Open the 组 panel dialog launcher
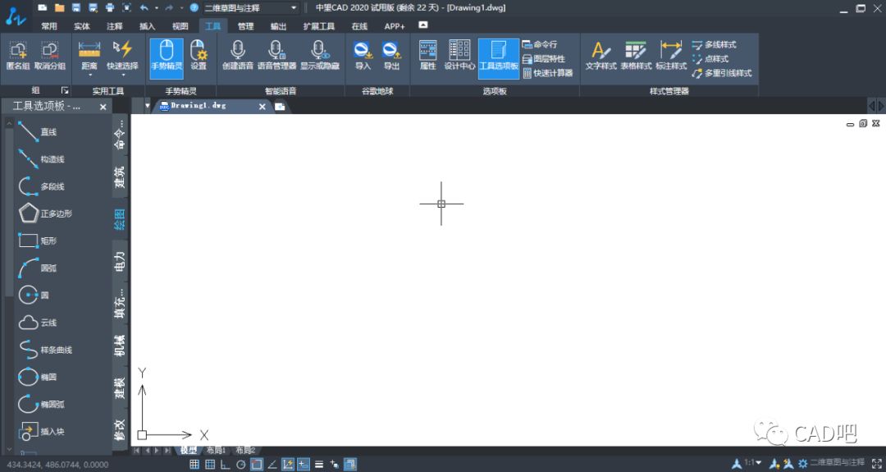The width and height of the screenshot is (886, 472). (65, 90)
